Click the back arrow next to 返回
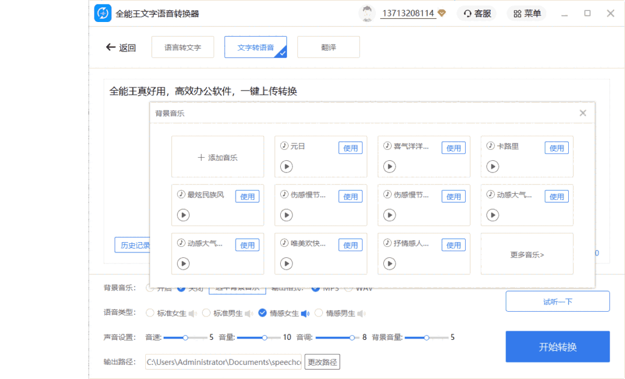 110,47
